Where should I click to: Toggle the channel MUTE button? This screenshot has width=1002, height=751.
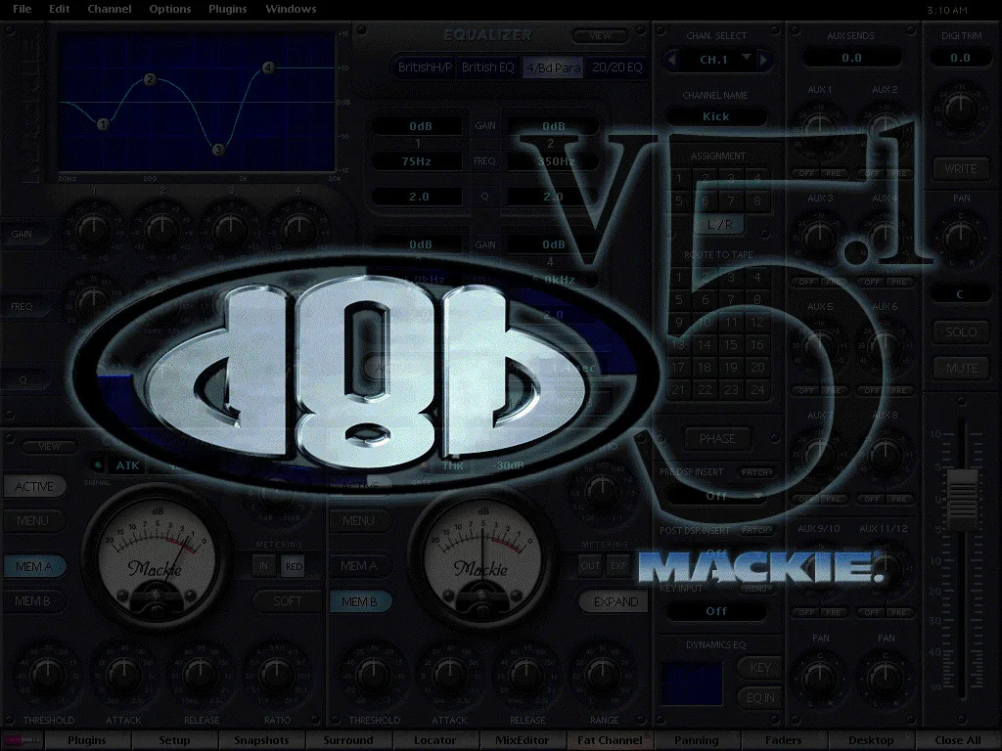(x=961, y=369)
